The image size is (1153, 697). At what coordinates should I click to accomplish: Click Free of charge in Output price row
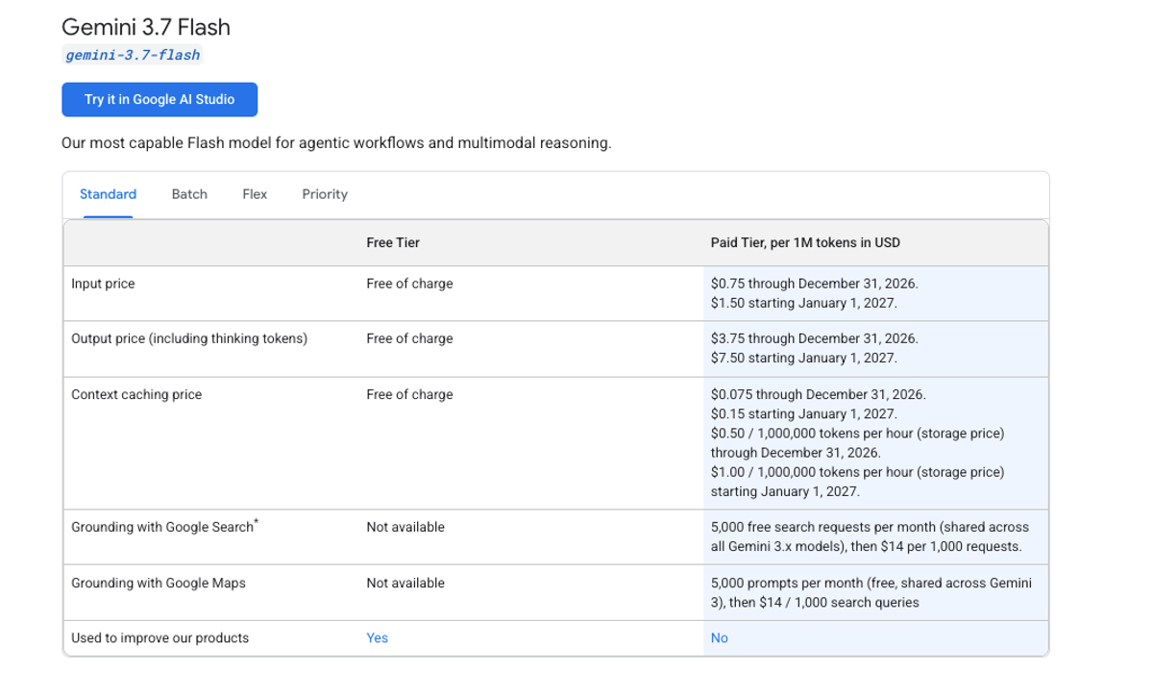(x=409, y=338)
